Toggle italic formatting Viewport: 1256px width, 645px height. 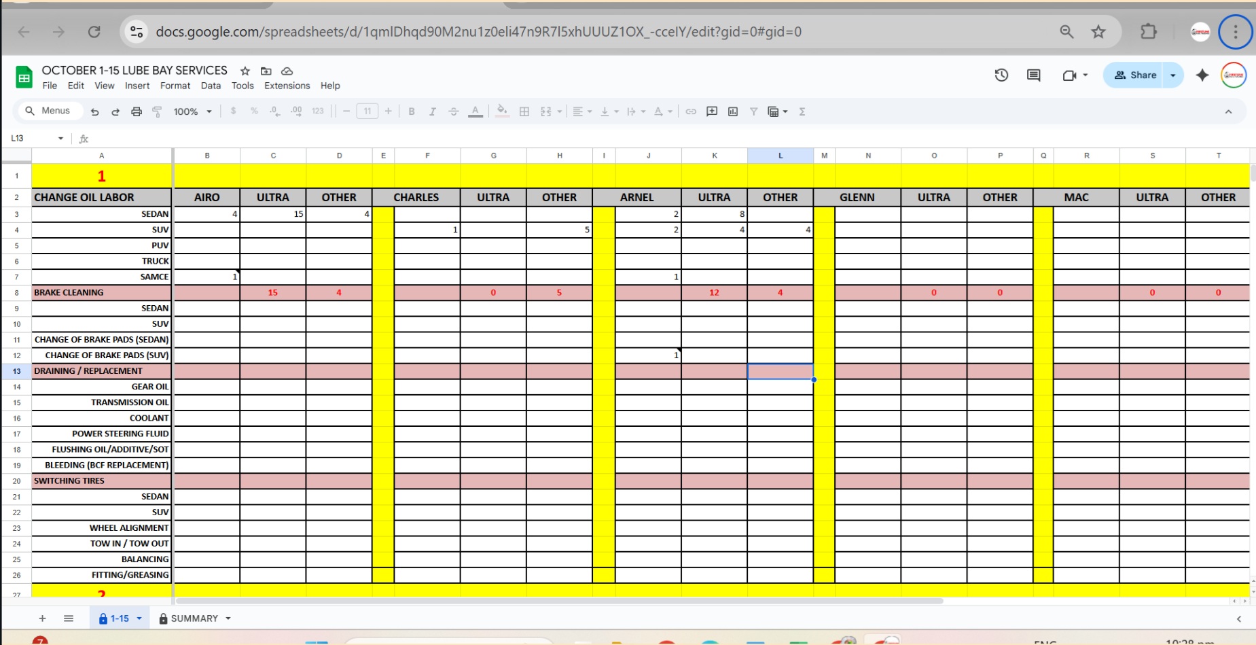pyautogui.click(x=432, y=111)
